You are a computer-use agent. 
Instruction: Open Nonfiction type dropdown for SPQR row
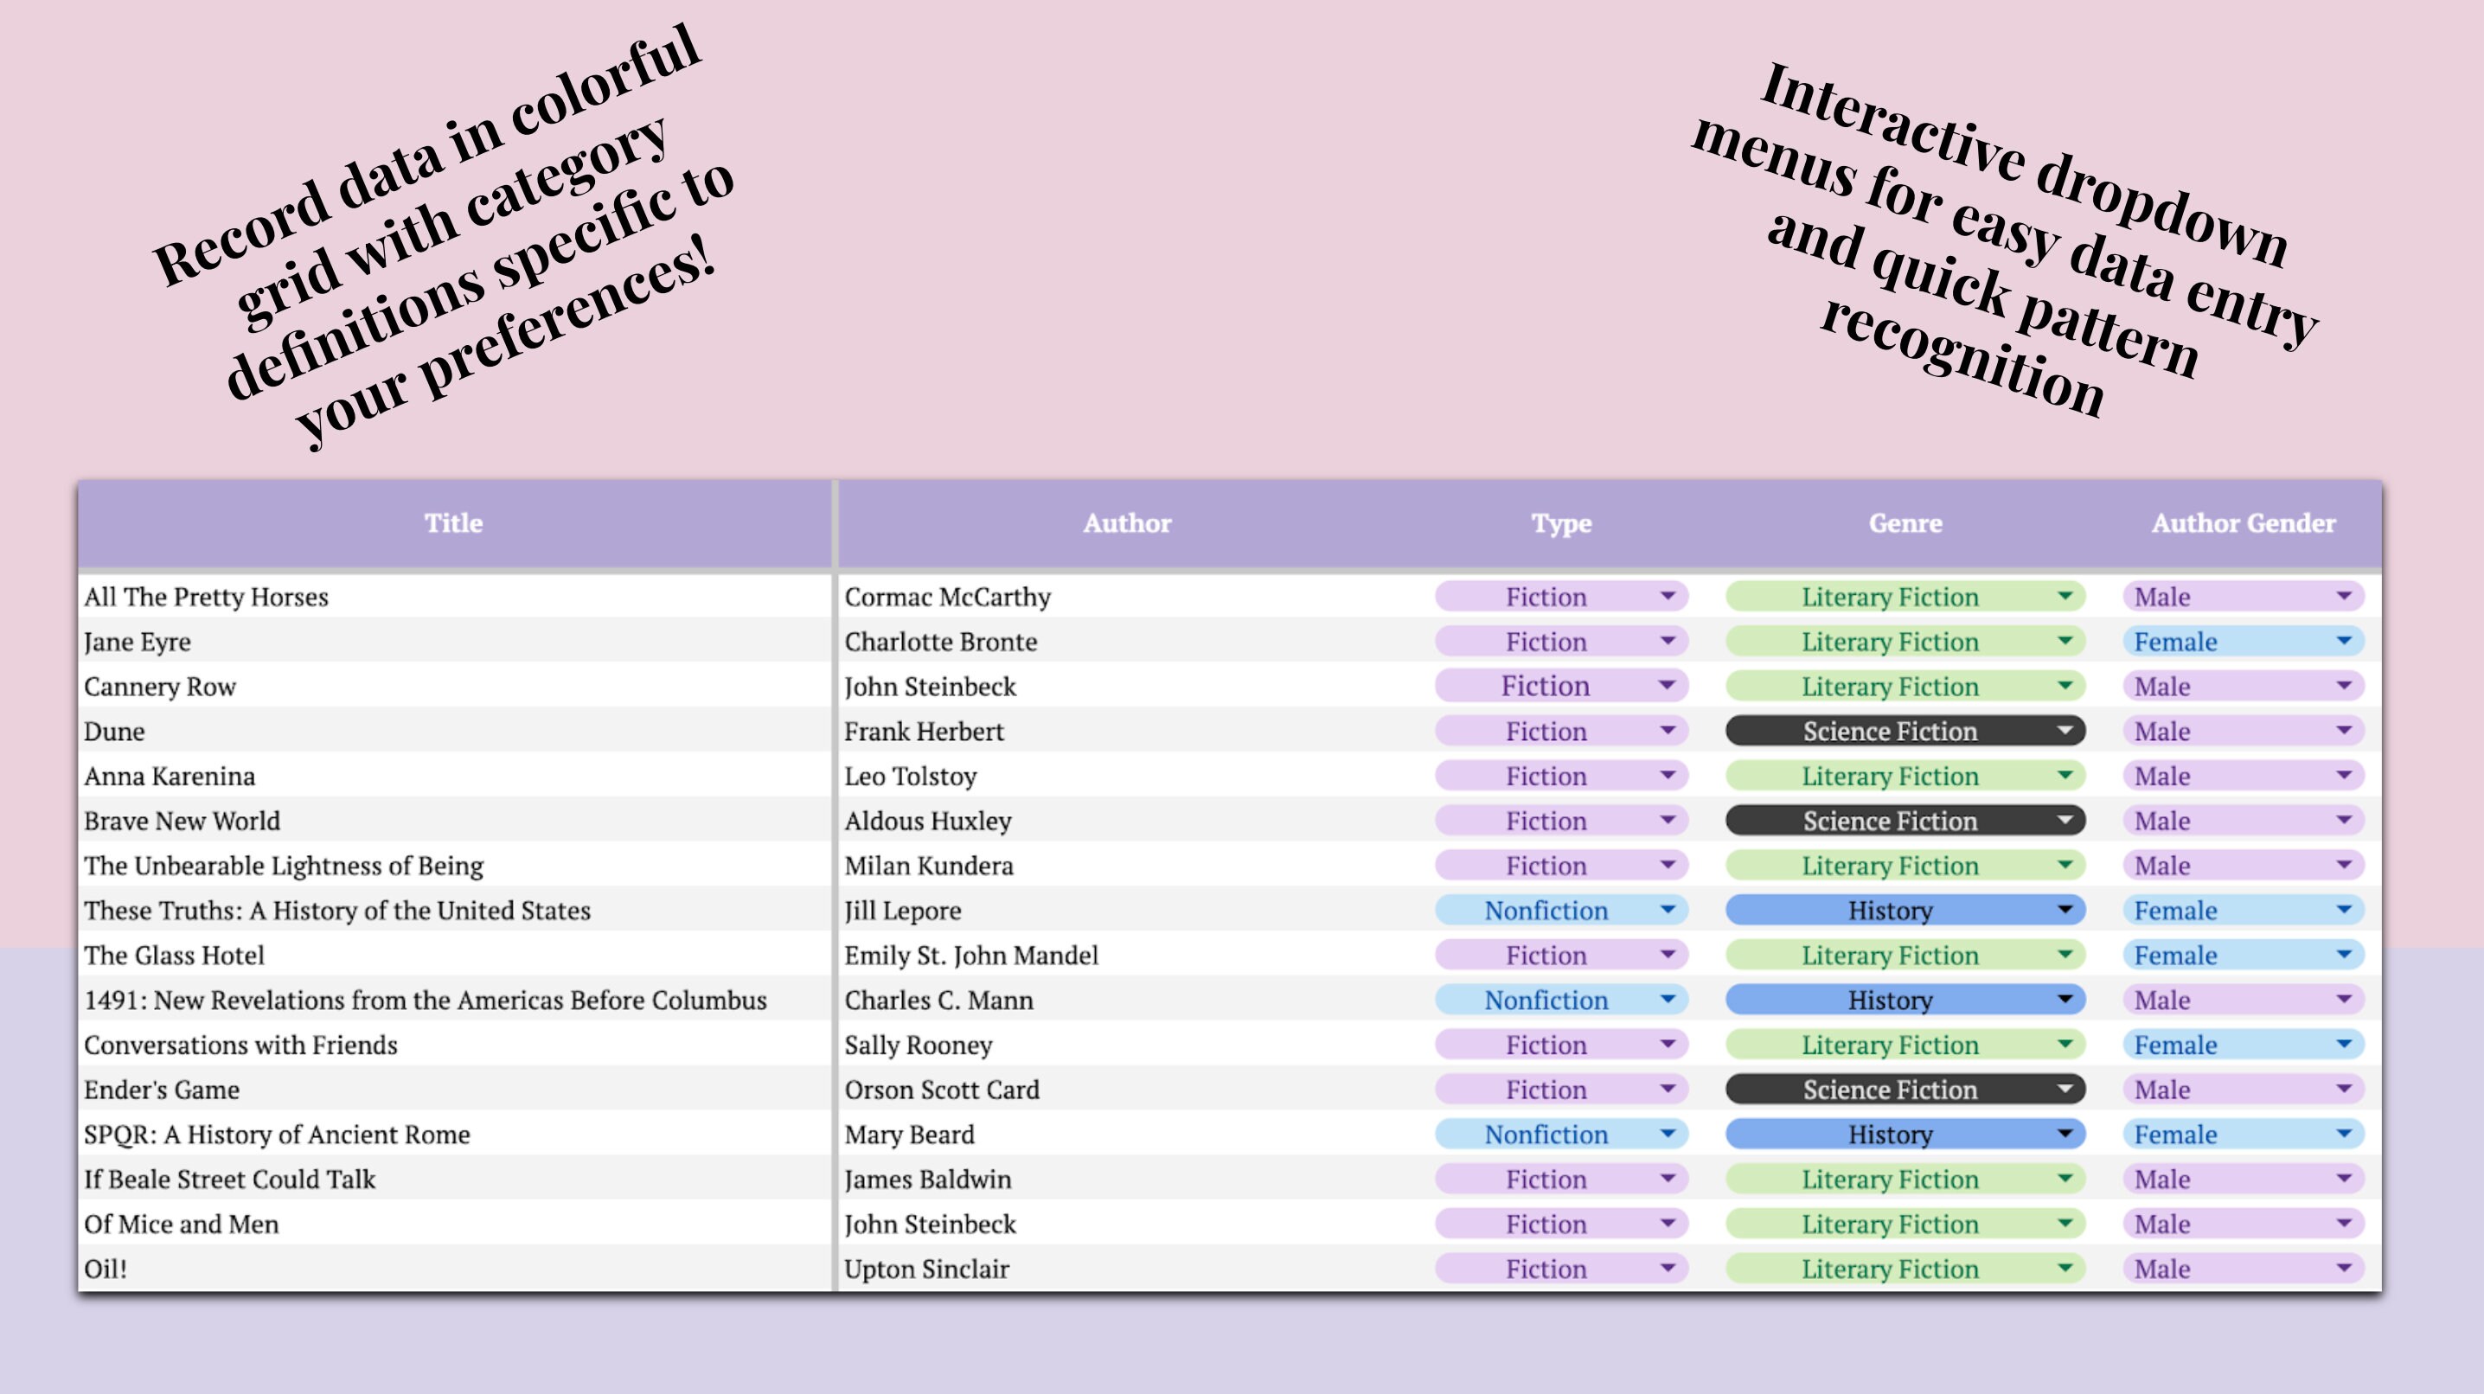(x=1561, y=1134)
